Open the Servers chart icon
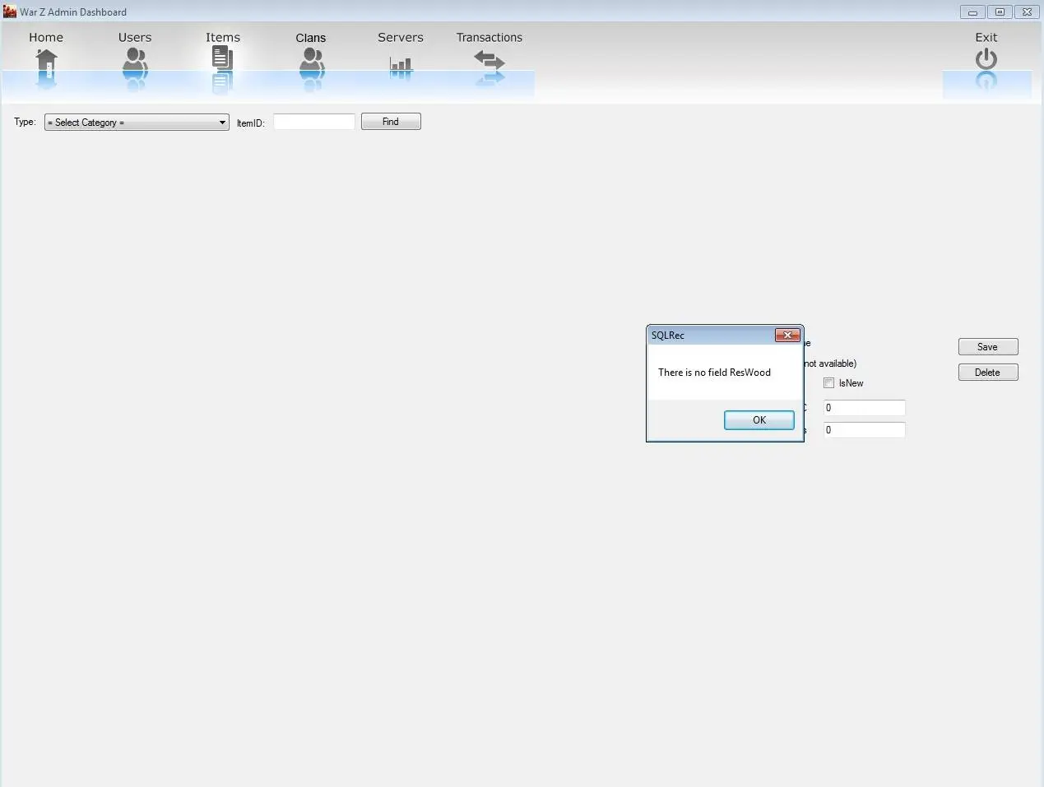Image resolution: width=1044 pixels, height=787 pixels. point(401,63)
